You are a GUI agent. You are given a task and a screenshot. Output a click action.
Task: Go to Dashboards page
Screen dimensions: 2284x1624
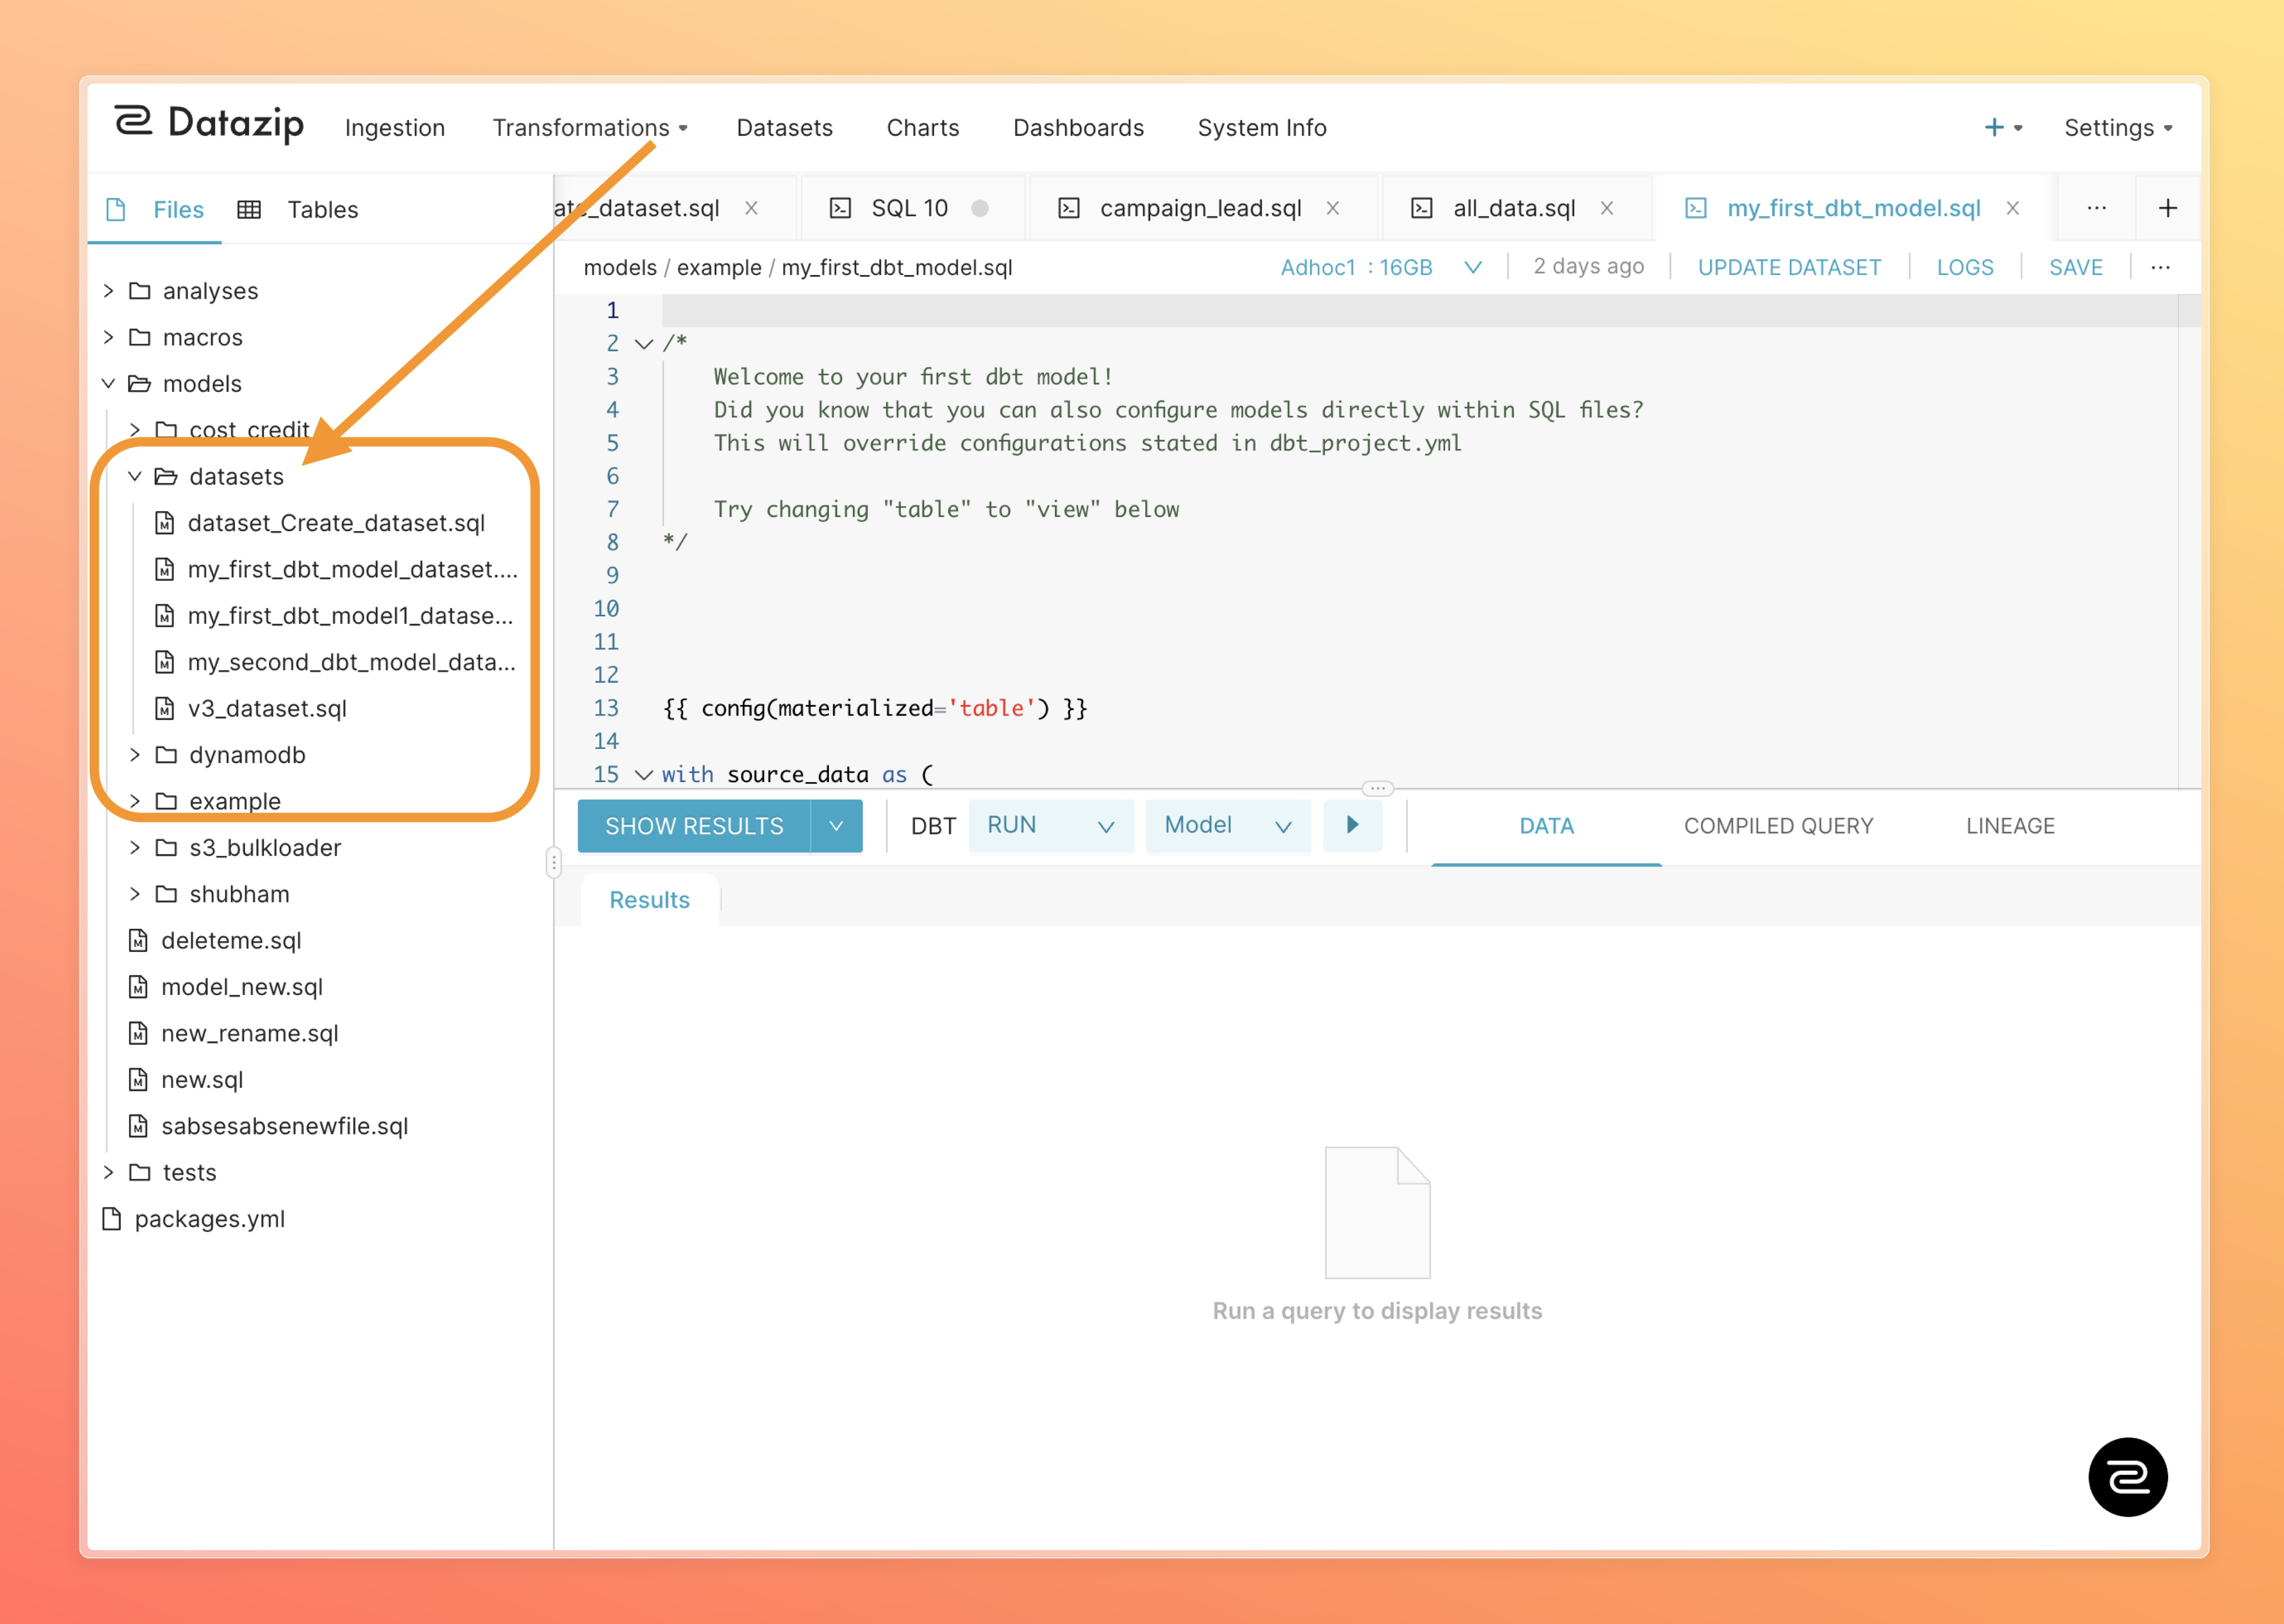1078,128
